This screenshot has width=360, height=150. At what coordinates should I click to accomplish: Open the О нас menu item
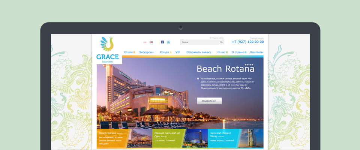pyautogui.click(x=221, y=52)
